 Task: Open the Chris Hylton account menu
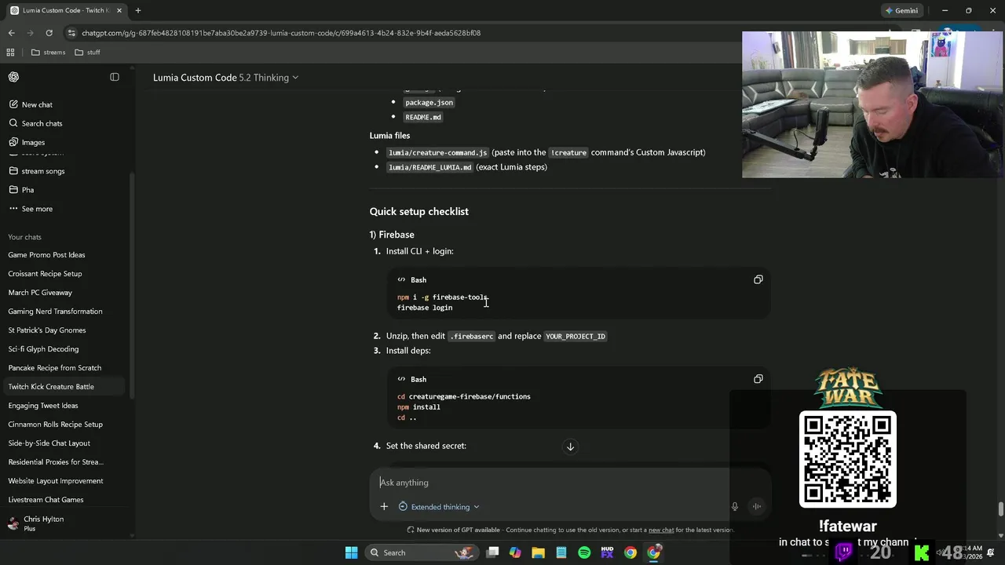coord(65,523)
